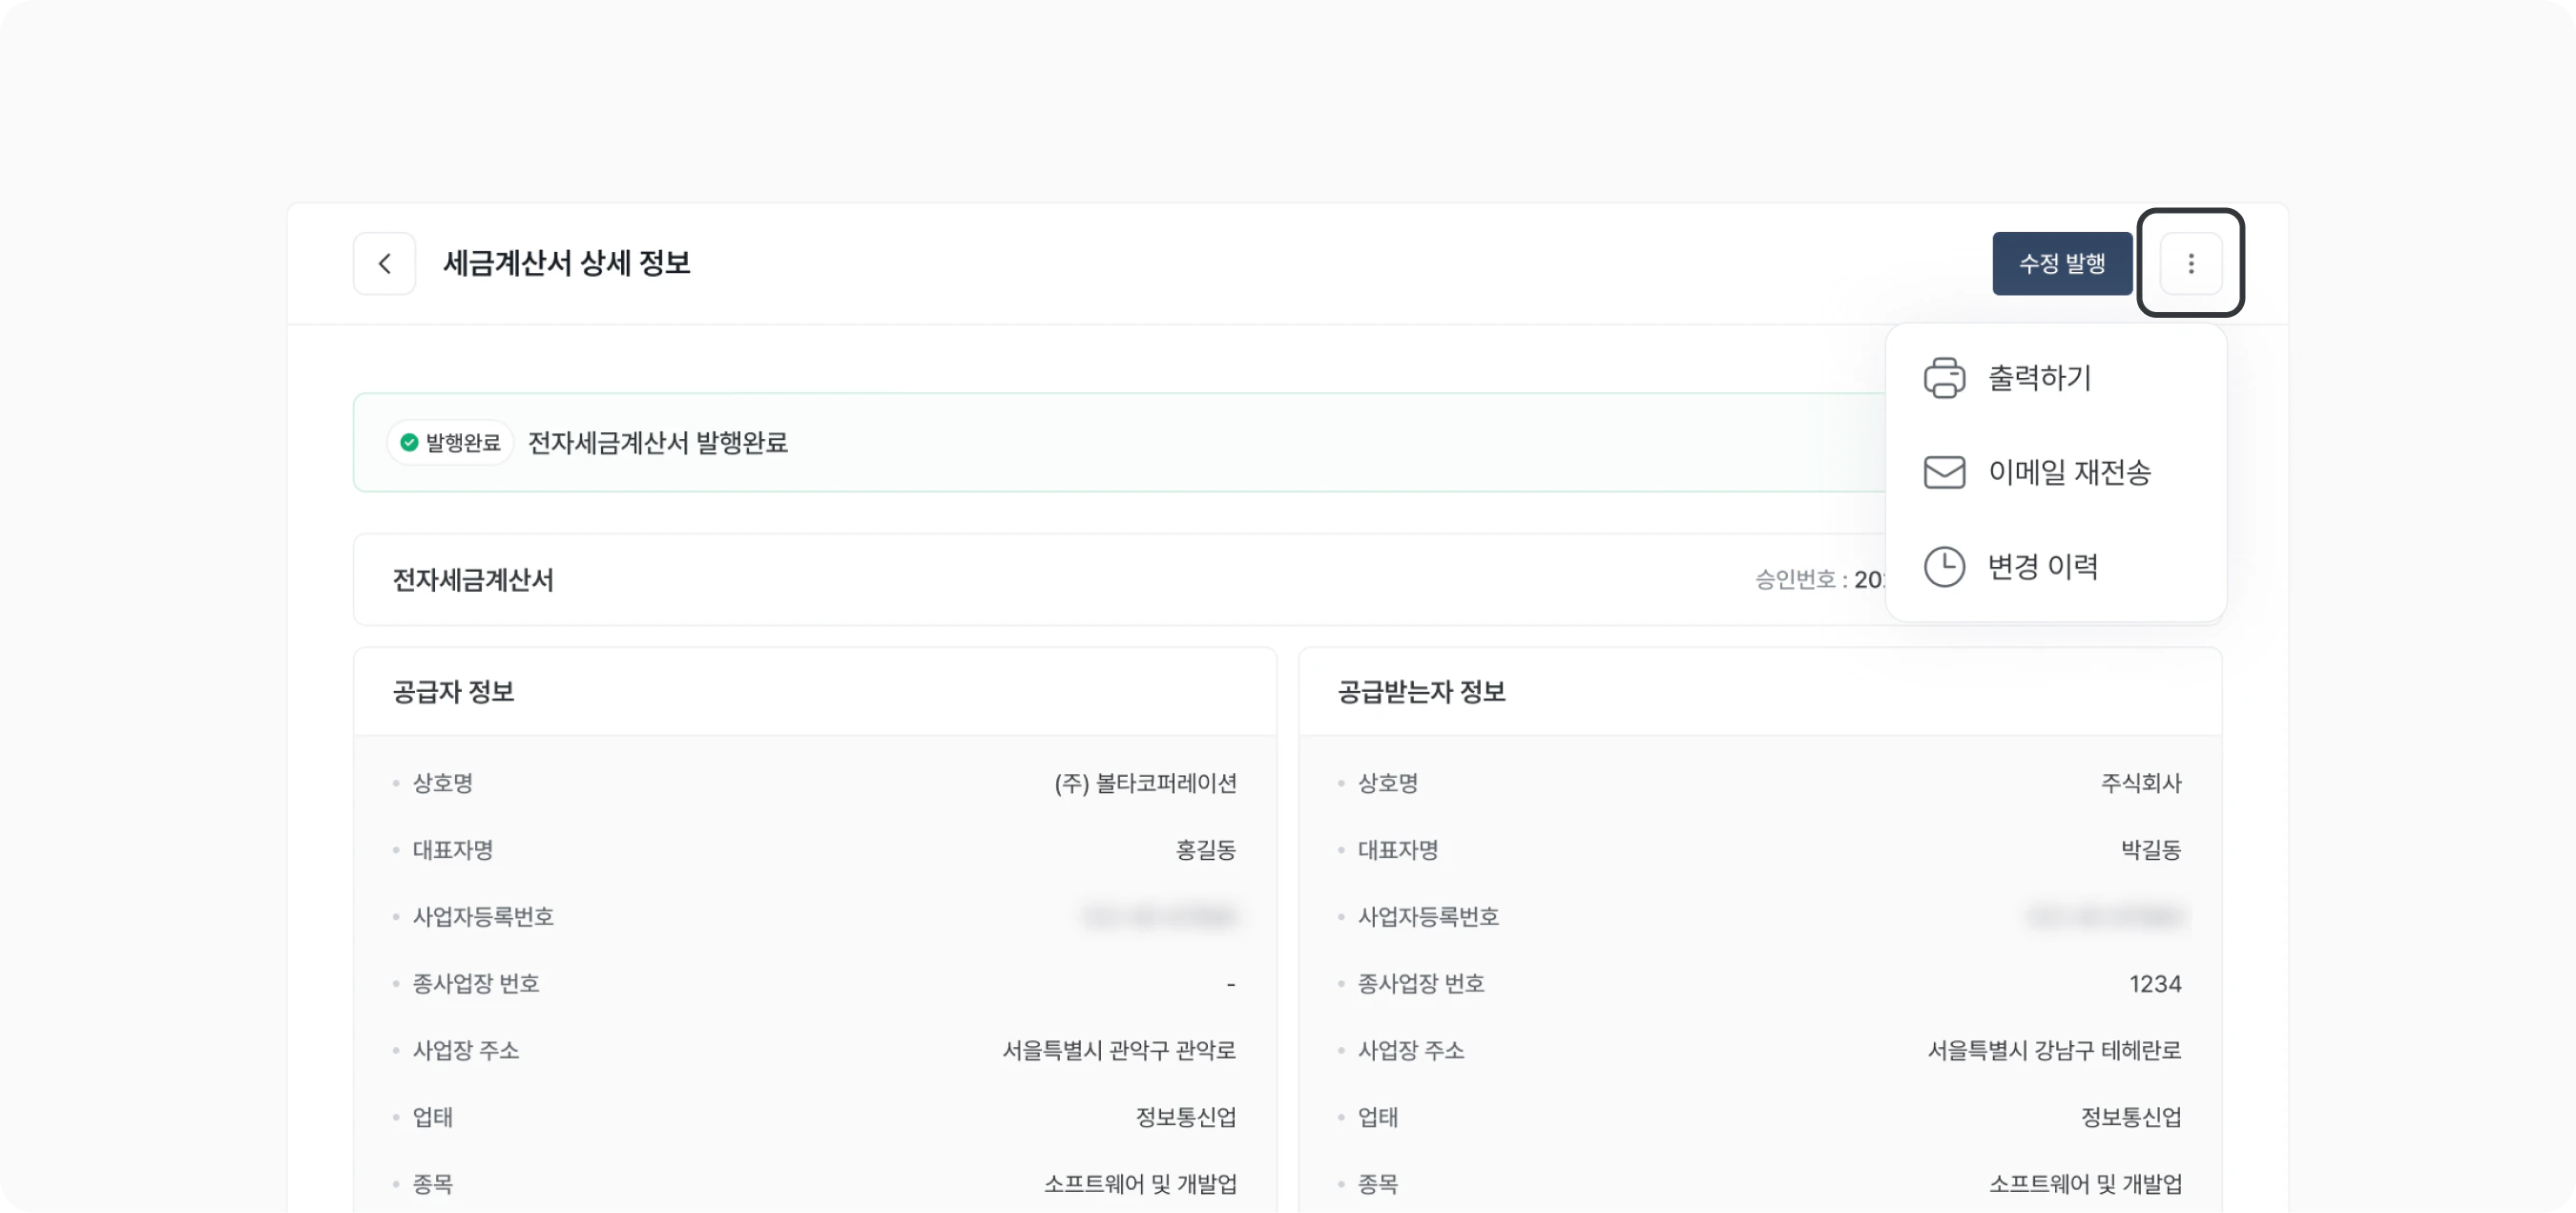Viewport: 2576px width, 1213px height.
Task: Click the green check icon beside 발행완료
Action: 409,442
